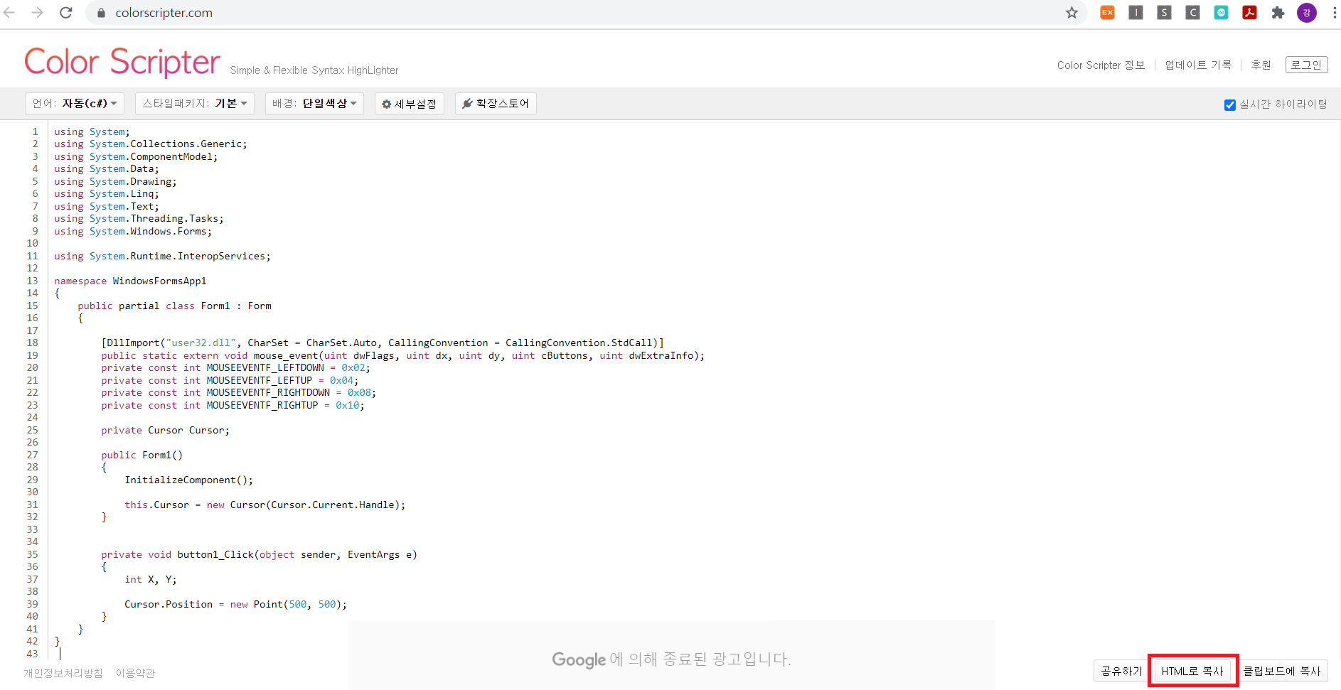Click the button1_Click method declaration line
The image size is (1341, 690).
260,554
